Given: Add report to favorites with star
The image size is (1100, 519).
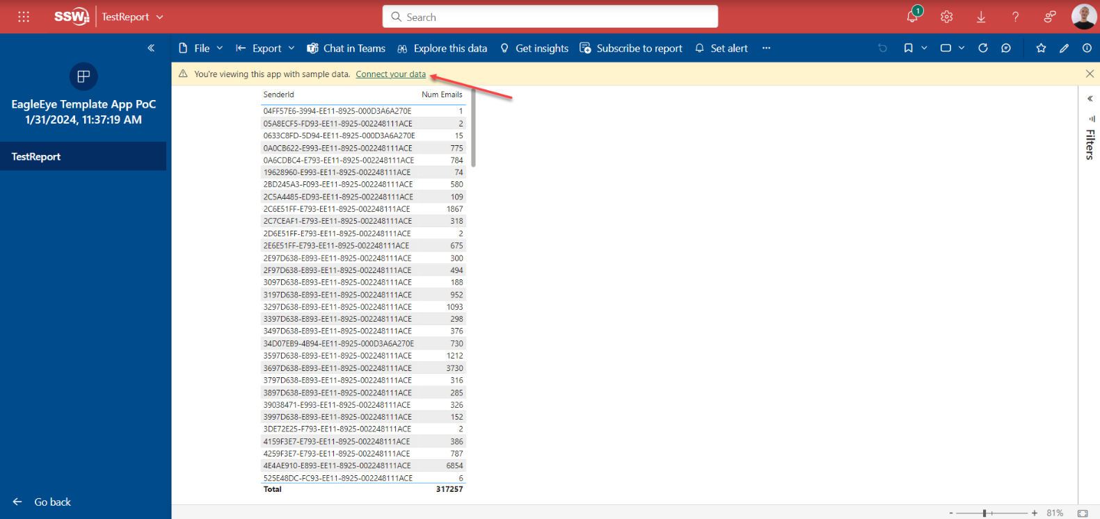Looking at the screenshot, I should coord(1041,48).
